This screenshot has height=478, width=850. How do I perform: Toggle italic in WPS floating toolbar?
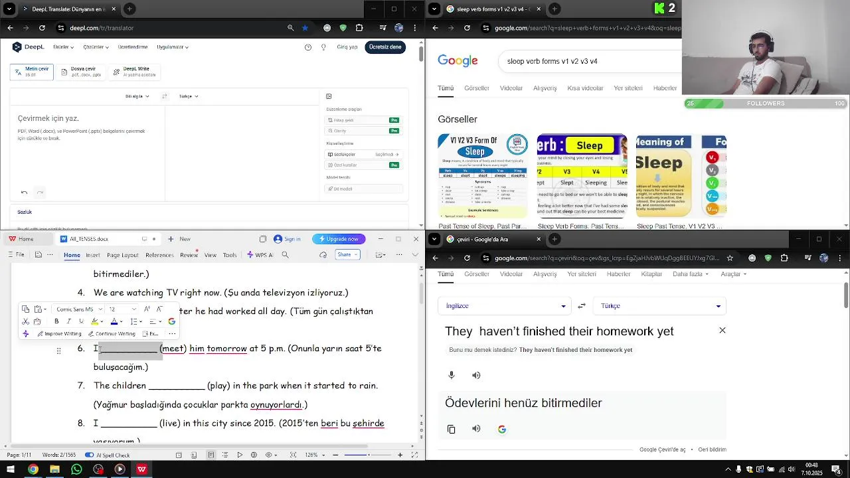point(68,321)
